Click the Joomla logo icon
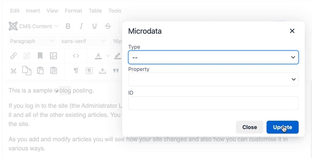The height and width of the screenshot is (158, 312). (13, 26)
